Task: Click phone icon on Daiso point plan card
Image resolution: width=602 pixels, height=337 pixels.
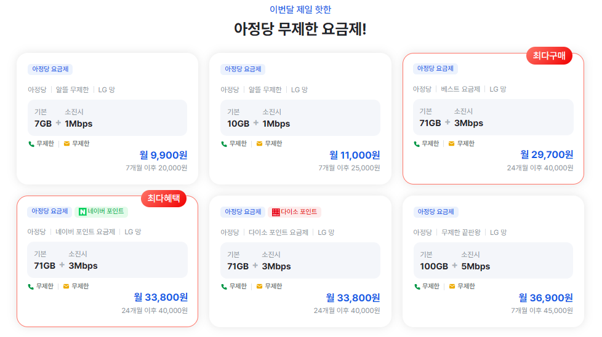Action: coord(224,287)
